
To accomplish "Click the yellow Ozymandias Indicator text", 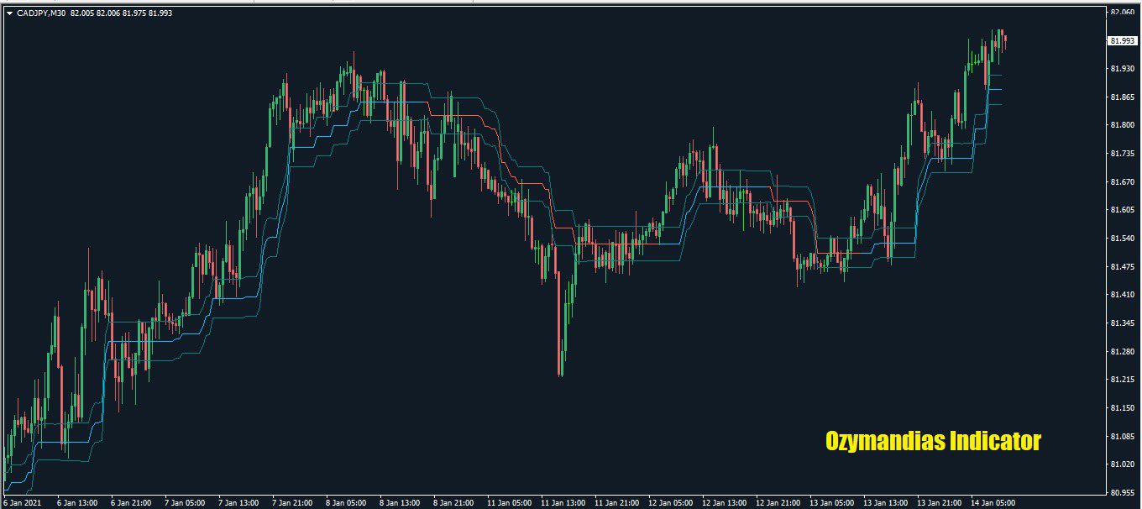I will (933, 441).
